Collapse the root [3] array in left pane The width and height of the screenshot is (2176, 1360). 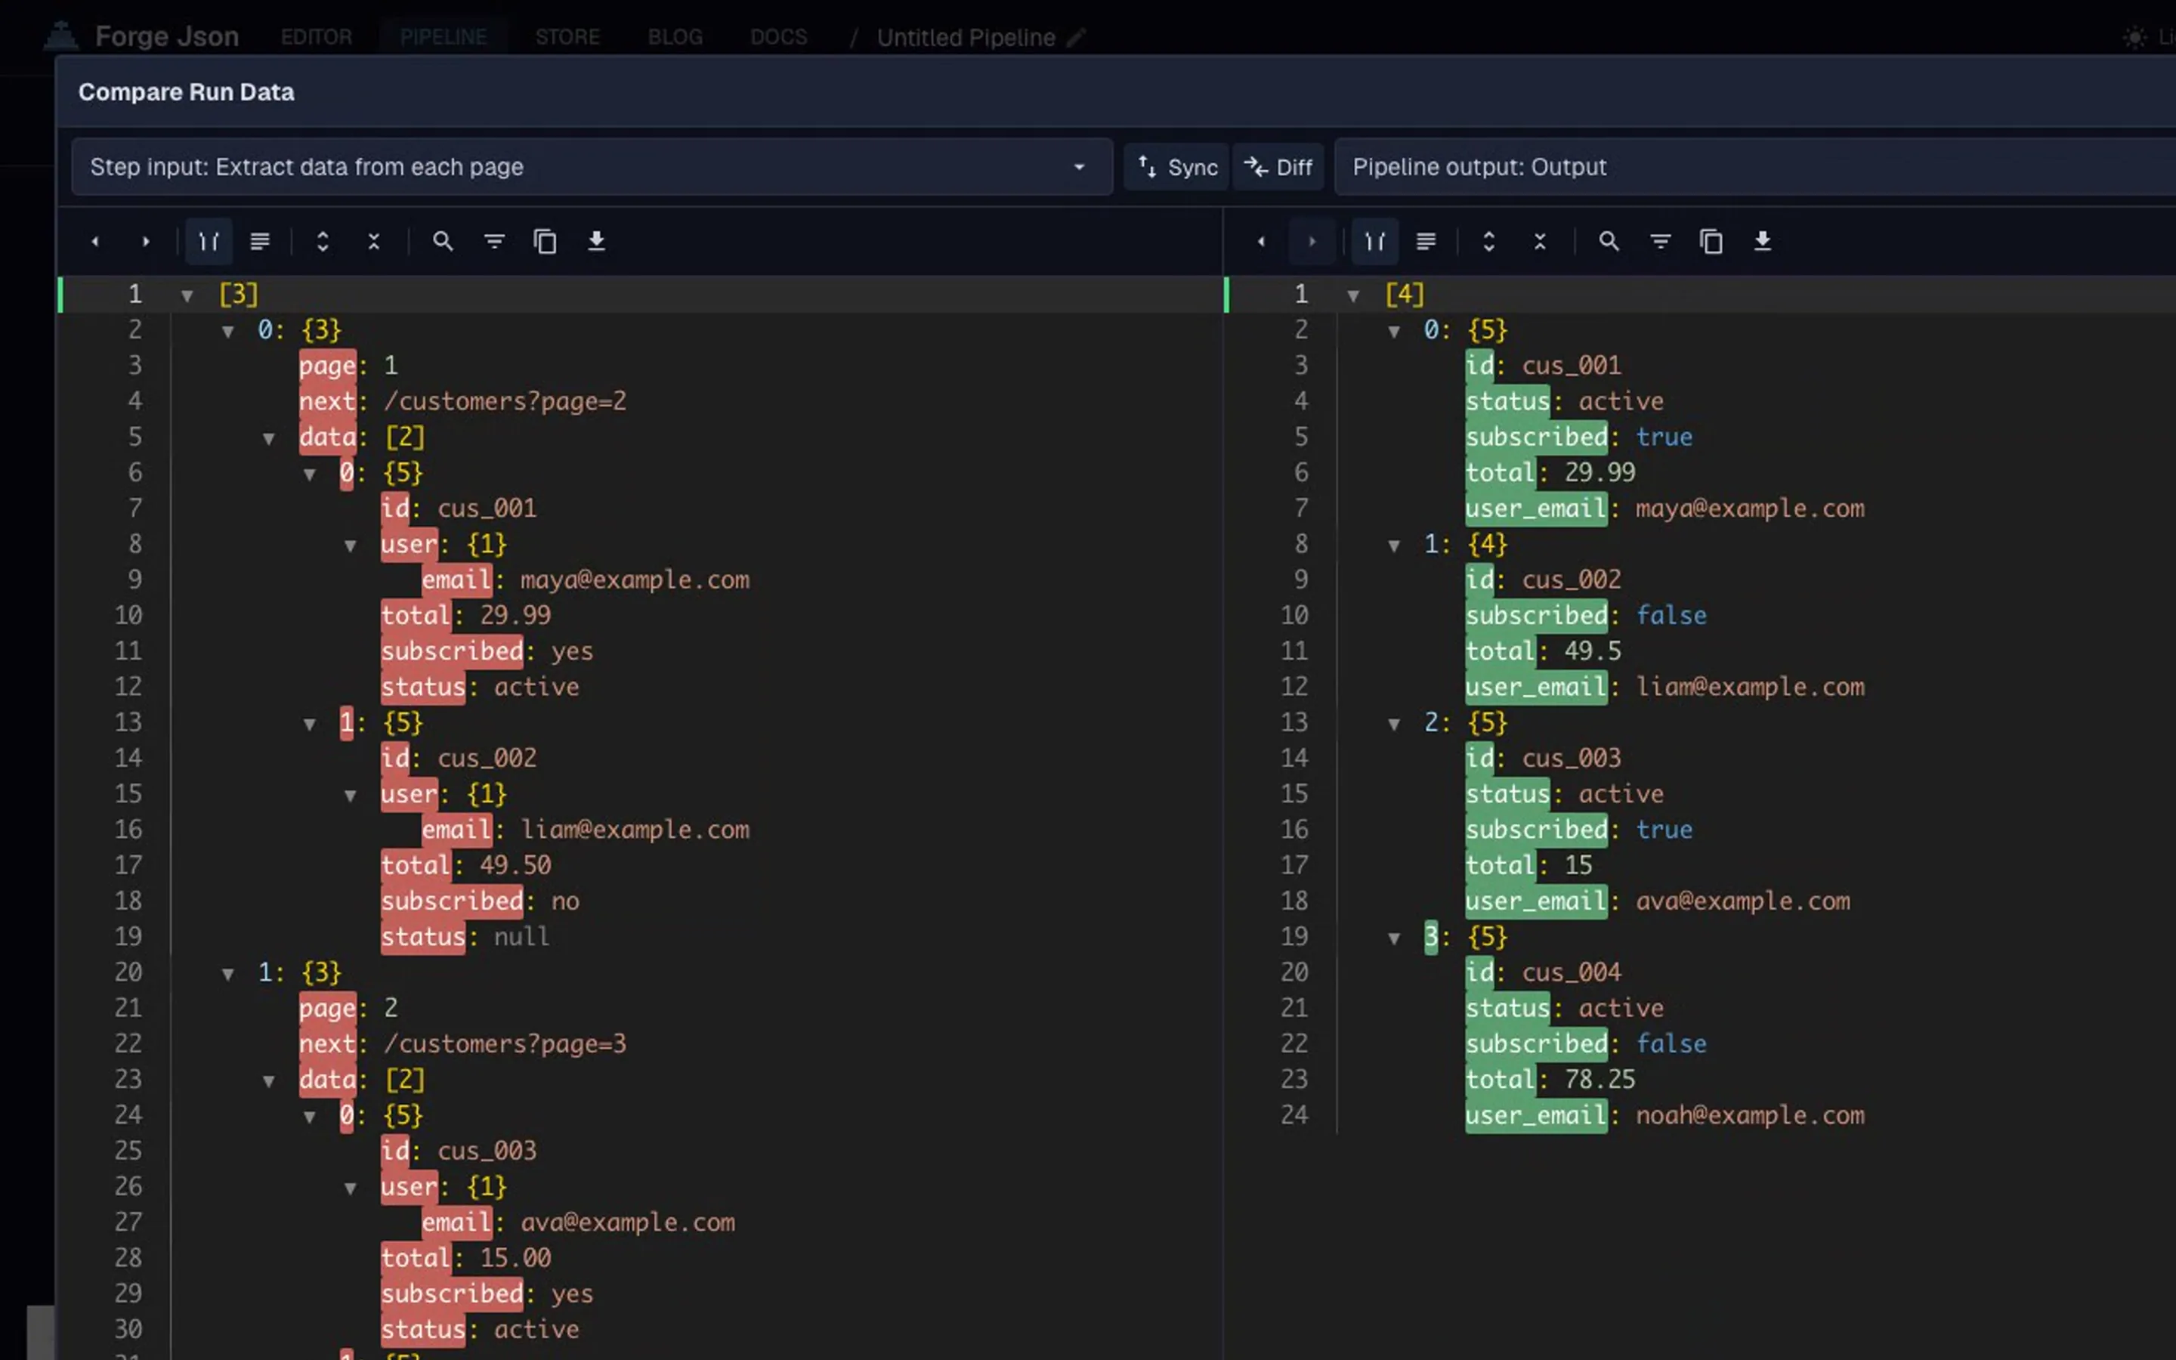(x=187, y=295)
